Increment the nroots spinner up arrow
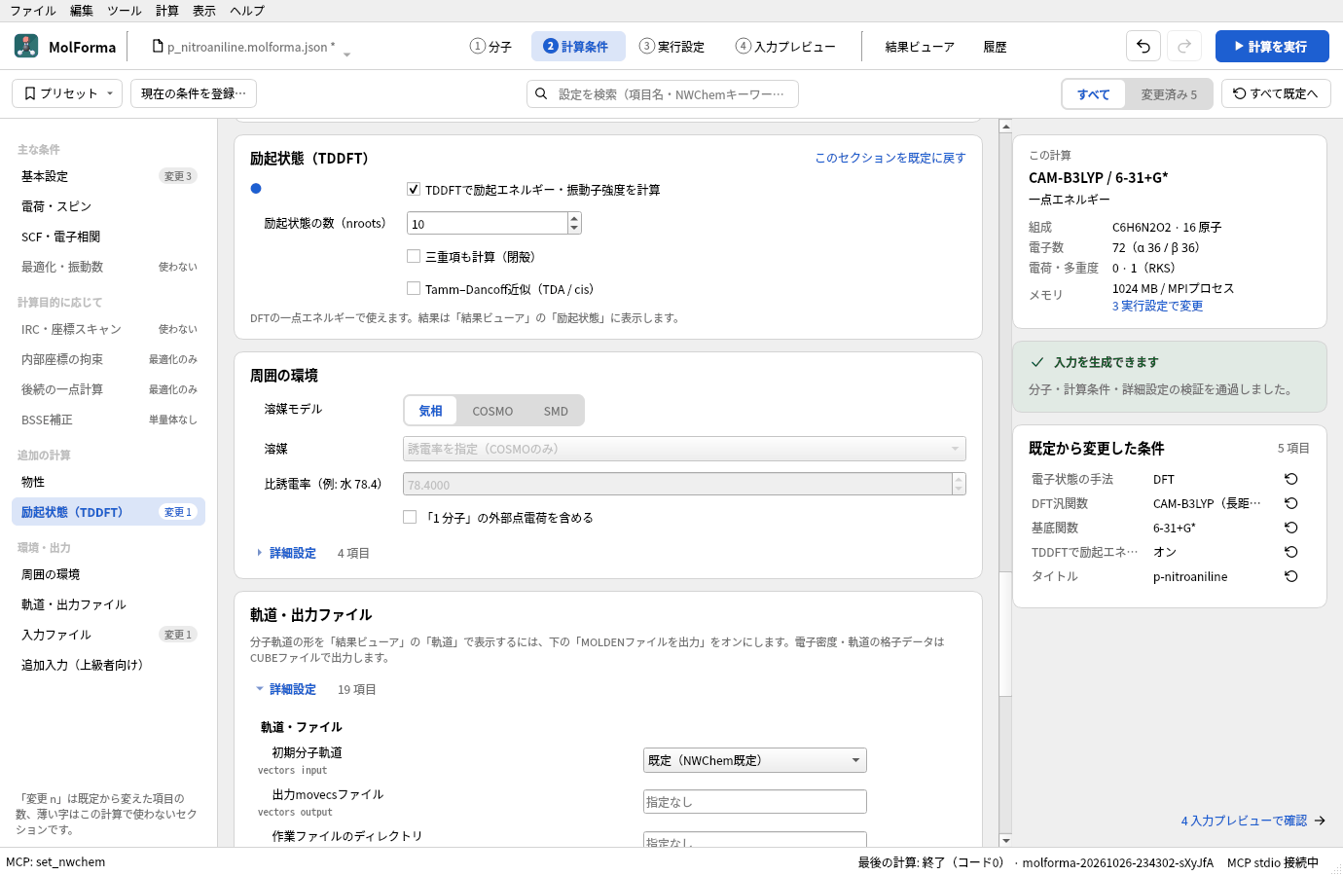 [x=574, y=218]
